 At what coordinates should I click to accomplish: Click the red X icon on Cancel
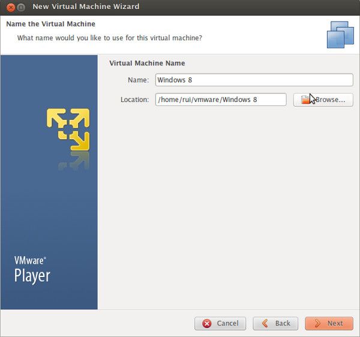pos(207,323)
